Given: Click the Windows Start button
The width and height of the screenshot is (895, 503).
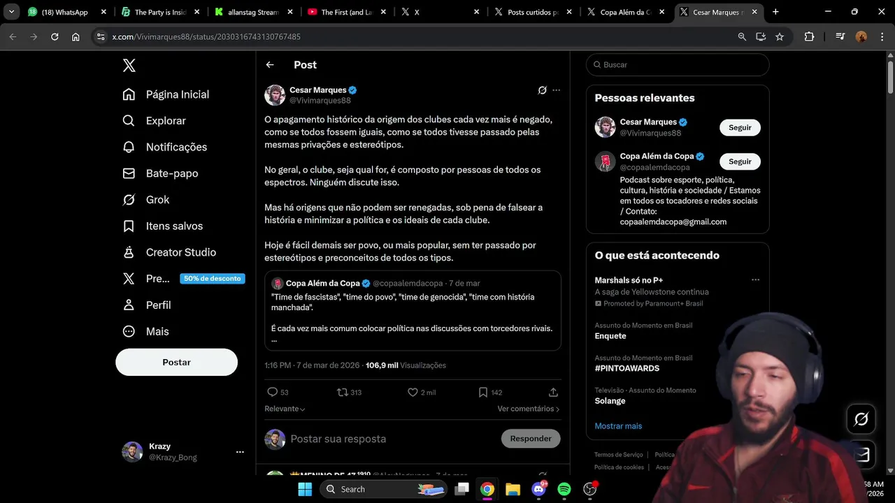Looking at the screenshot, I should click(305, 489).
